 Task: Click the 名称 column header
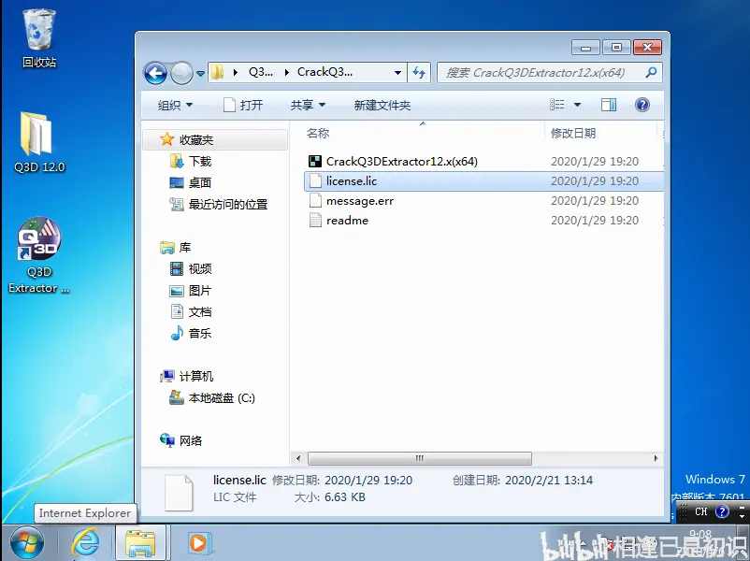[x=318, y=134]
